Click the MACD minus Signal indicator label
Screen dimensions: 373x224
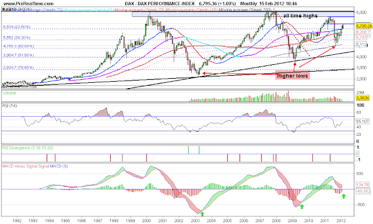click(20, 166)
